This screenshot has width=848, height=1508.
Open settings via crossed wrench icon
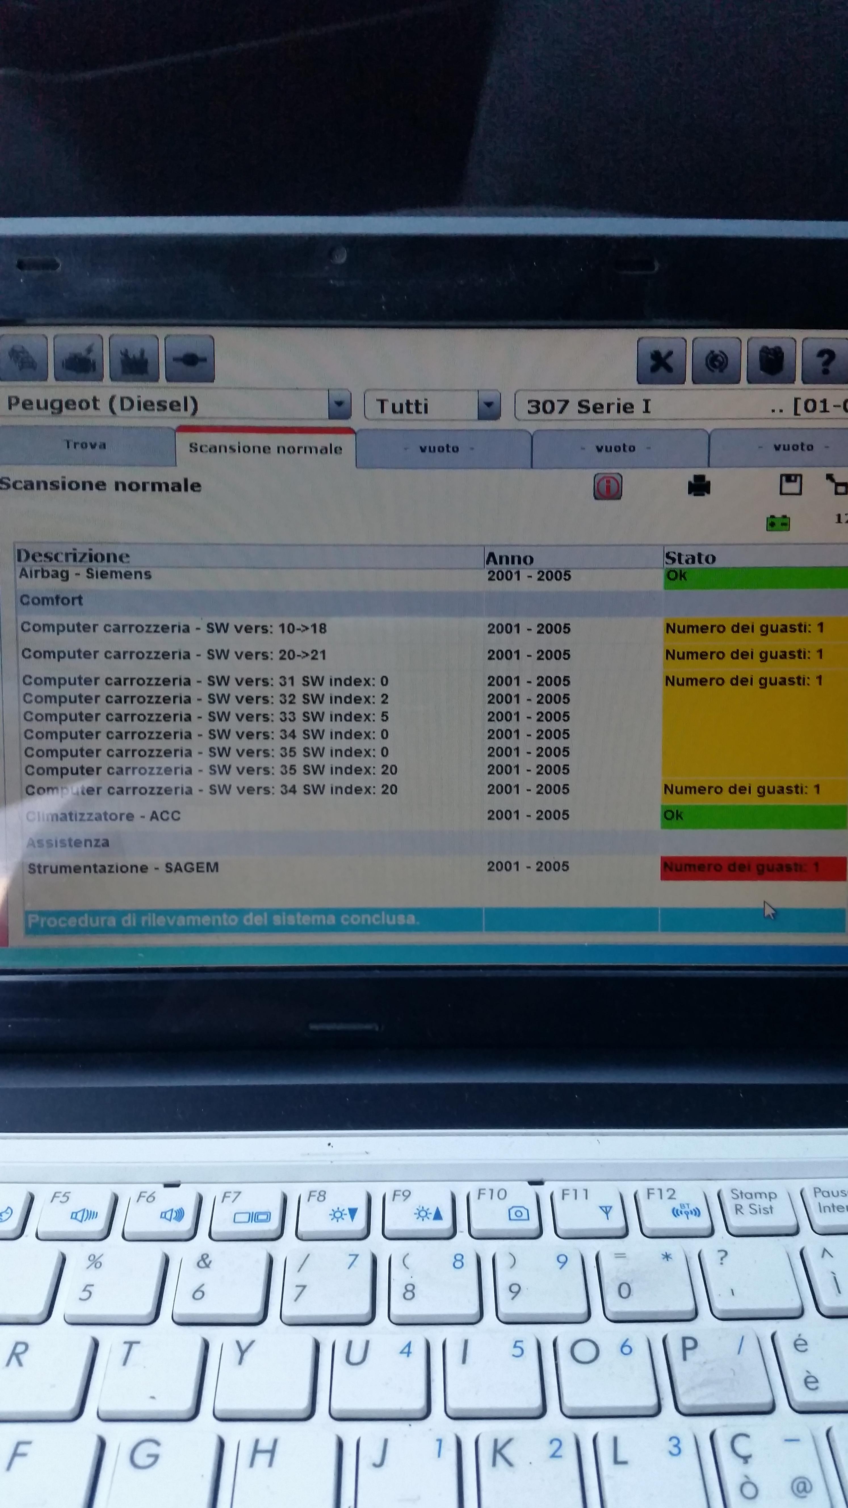click(x=661, y=361)
